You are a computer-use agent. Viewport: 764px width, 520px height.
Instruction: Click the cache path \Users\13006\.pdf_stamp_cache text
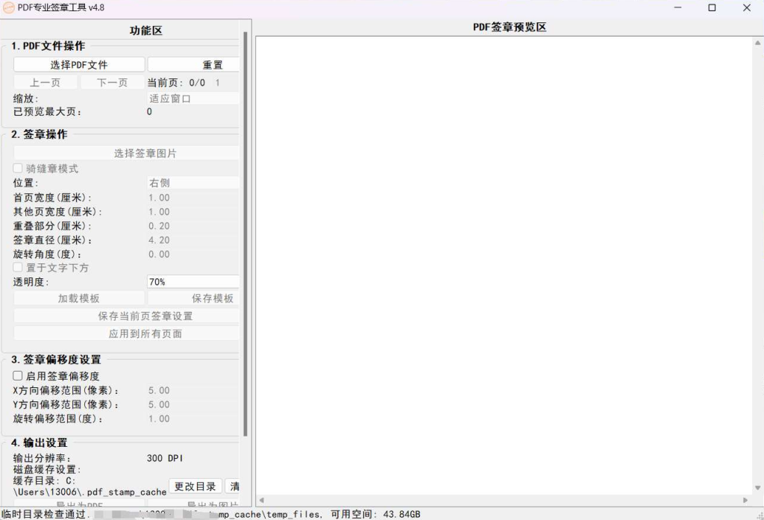click(90, 492)
